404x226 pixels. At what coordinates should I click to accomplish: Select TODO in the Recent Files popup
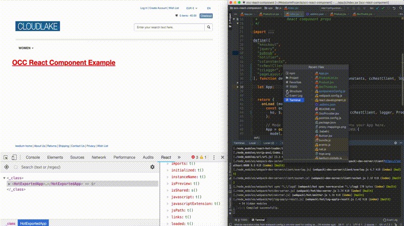292,87
